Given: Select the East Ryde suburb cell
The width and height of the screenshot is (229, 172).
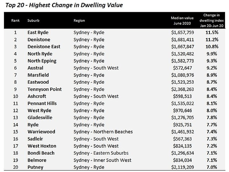Looking at the screenshot, I should pyautogui.click(x=38, y=33).
